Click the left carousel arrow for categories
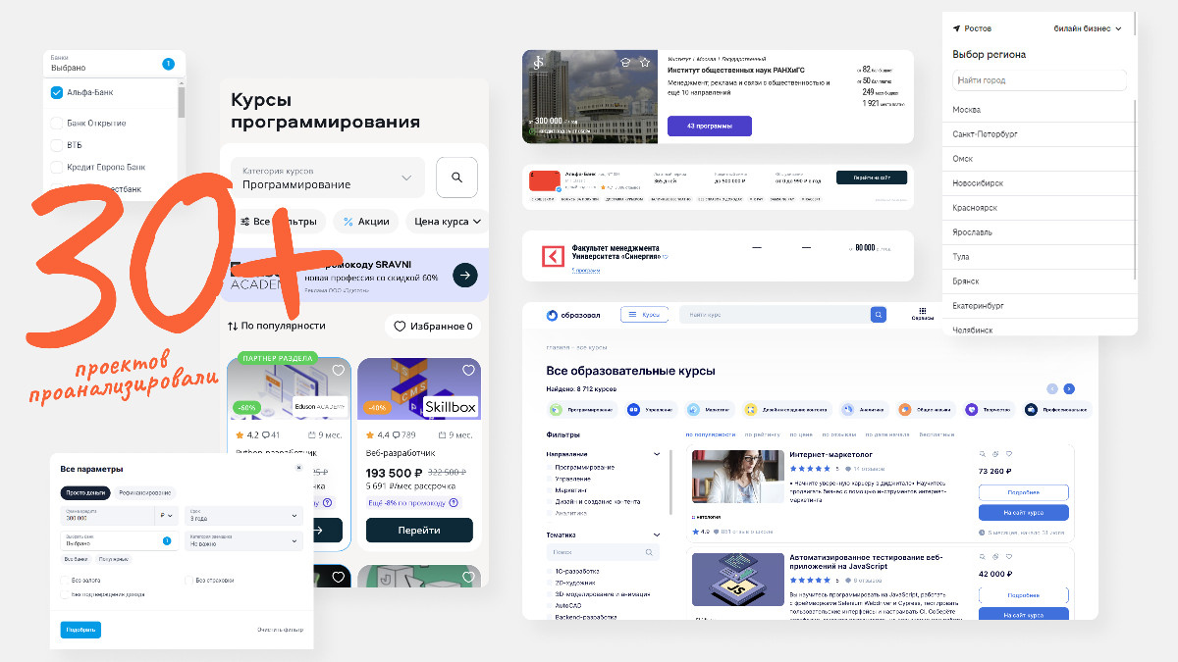Screen dimensions: 1178x662 tap(1052, 388)
